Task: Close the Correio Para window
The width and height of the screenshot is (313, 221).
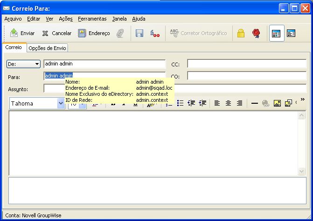Action: [305, 8]
